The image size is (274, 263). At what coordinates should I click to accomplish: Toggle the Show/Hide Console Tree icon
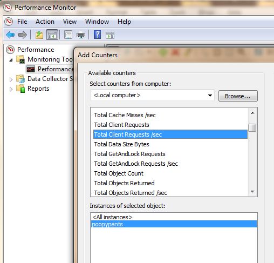click(x=52, y=35)
